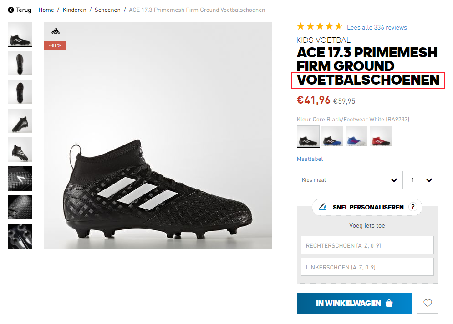Viewport: 453px width, 324px height.
Task: Click the Home breadcrumb link
Action: pos(46,10)
